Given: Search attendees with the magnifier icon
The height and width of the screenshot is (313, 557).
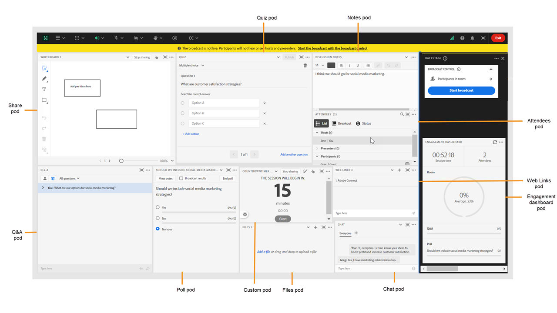Looking at the screenshot, I should pos(402,114).
